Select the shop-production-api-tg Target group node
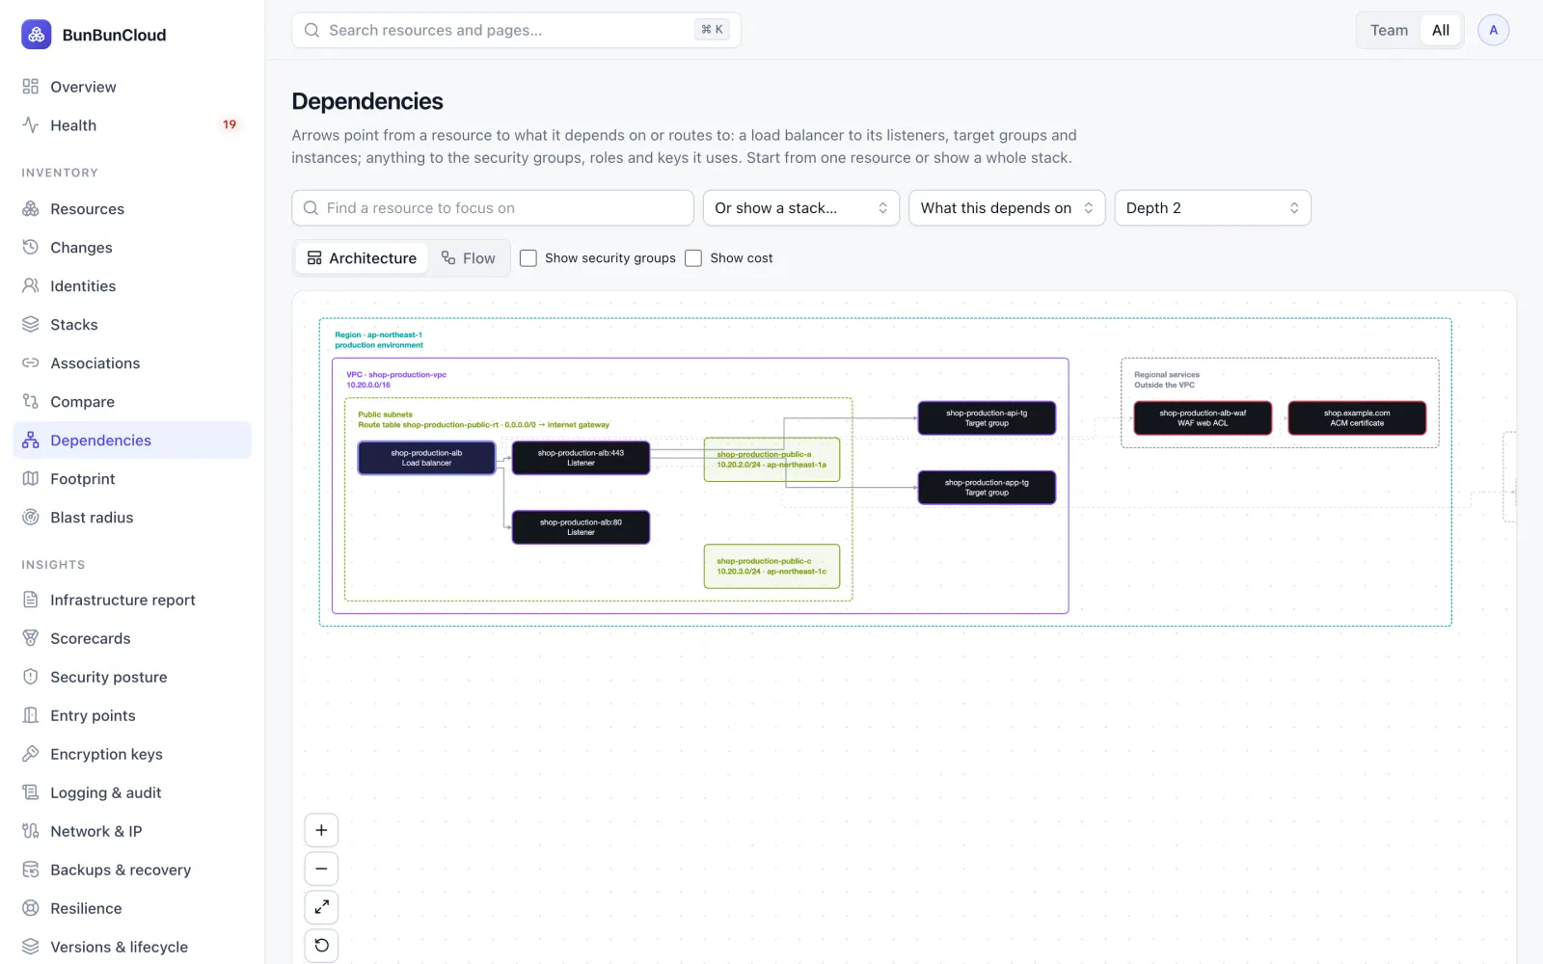 pyautogui.click(x=987, y=418)
